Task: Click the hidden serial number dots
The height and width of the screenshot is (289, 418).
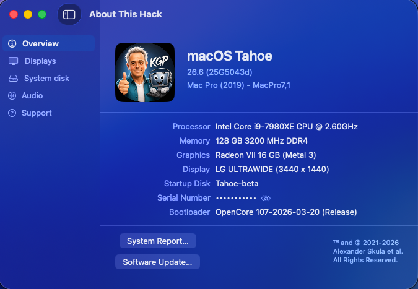Action: click(x=236, y=198)
